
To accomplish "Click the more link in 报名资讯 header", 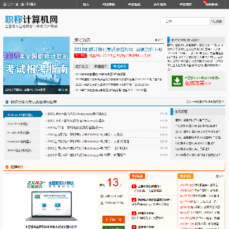I will click(159, 40).
